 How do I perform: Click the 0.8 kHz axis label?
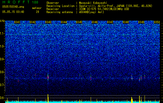(2, 72)
